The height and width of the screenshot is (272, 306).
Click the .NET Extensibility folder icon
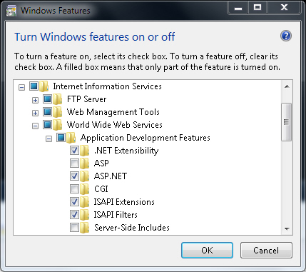(85, 151)
